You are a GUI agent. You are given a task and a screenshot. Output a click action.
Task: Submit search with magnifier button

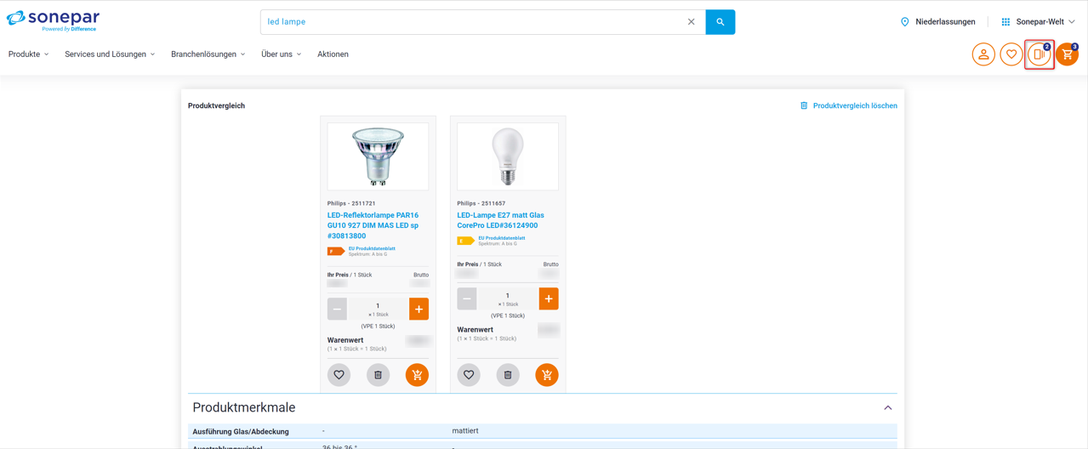click(x=720, y=22)
